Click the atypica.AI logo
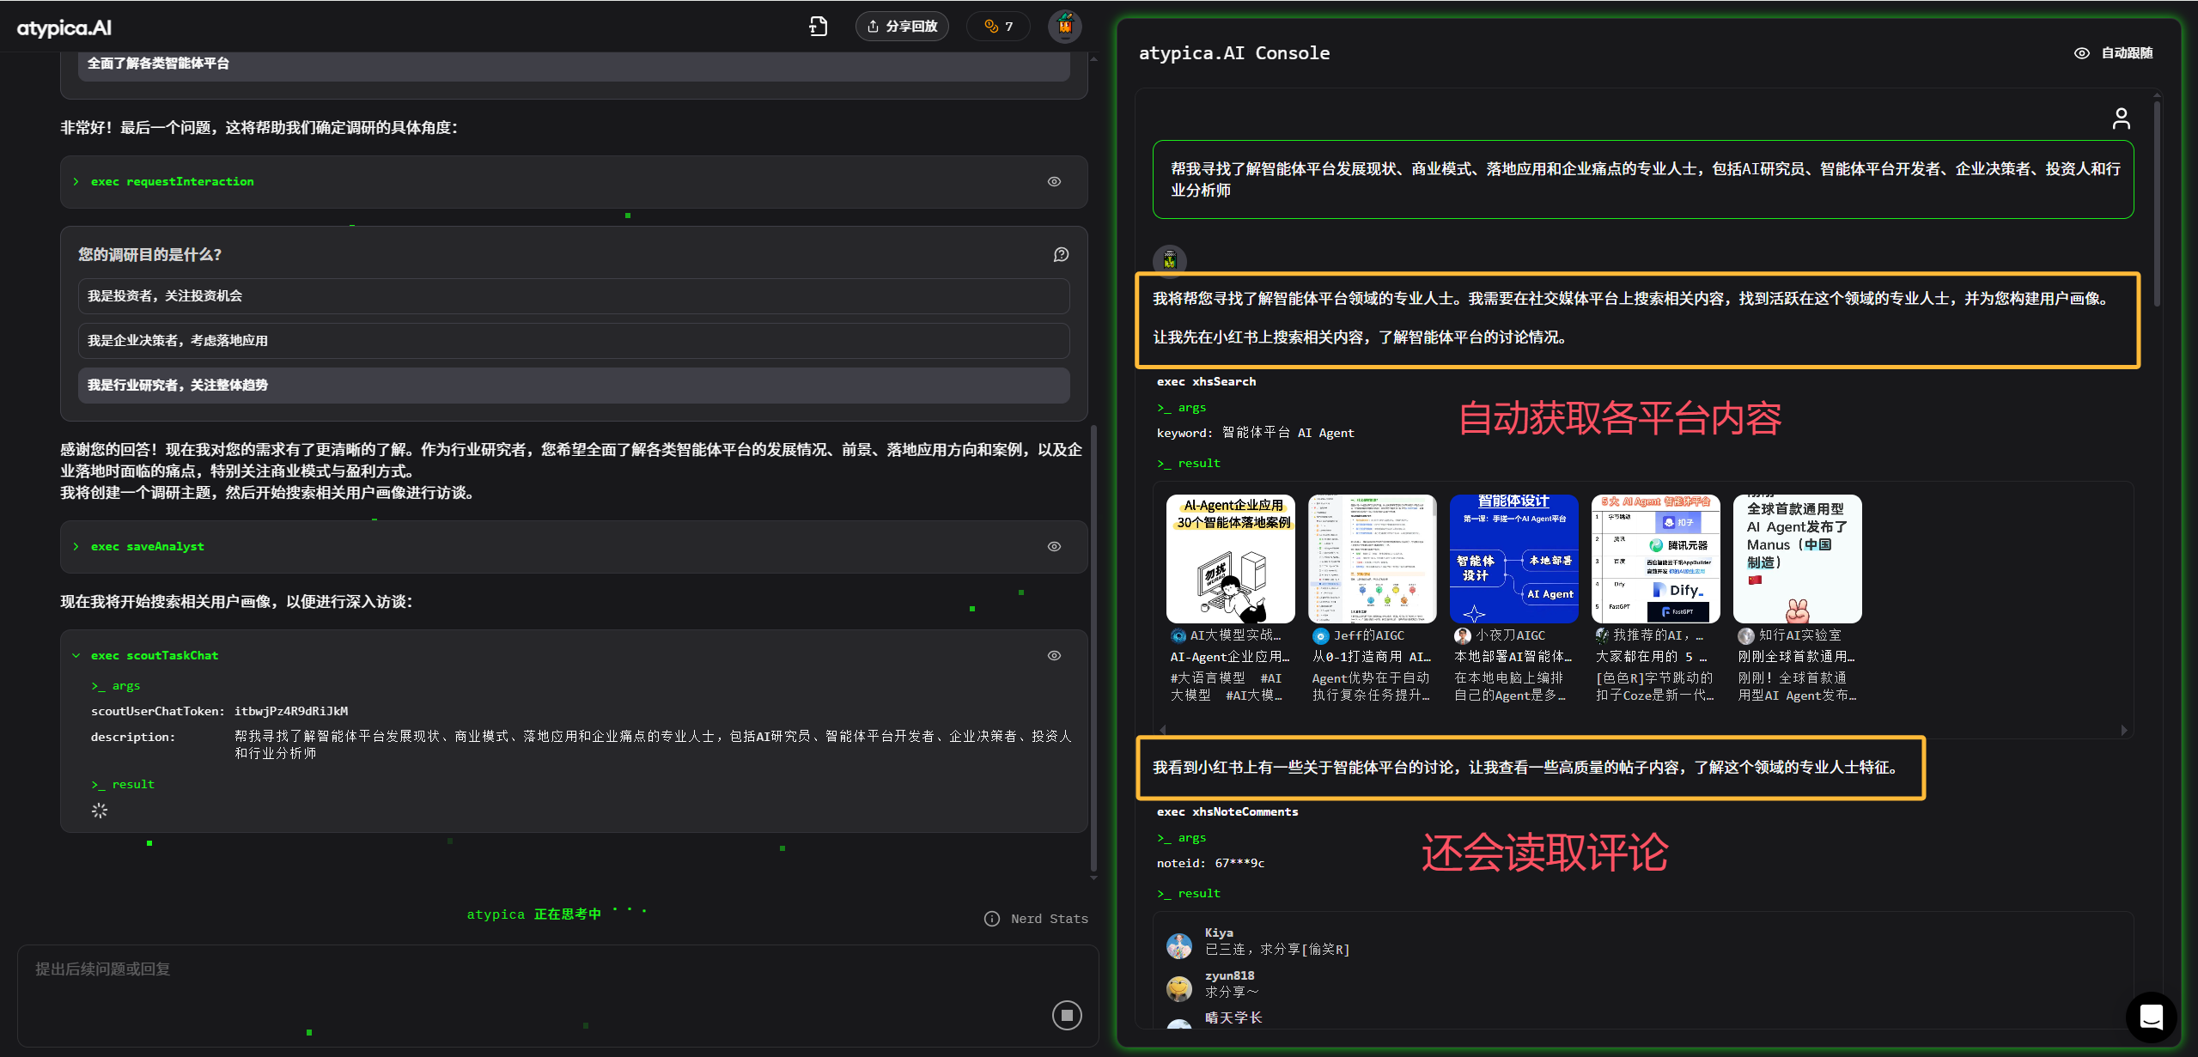Screen dimensions: 2198x1057 coord(64,27)
